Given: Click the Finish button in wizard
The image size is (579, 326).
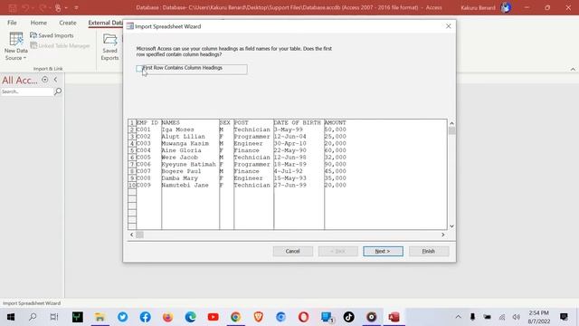Looking at the screenshot, I should tap(429, 252).
